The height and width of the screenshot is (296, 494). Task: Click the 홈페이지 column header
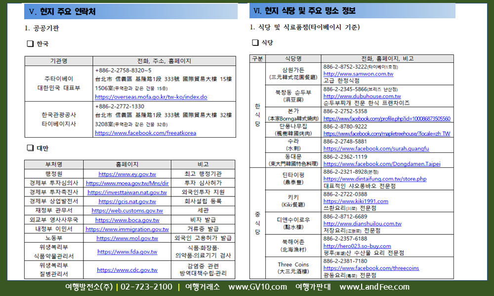tap(127, 164)
